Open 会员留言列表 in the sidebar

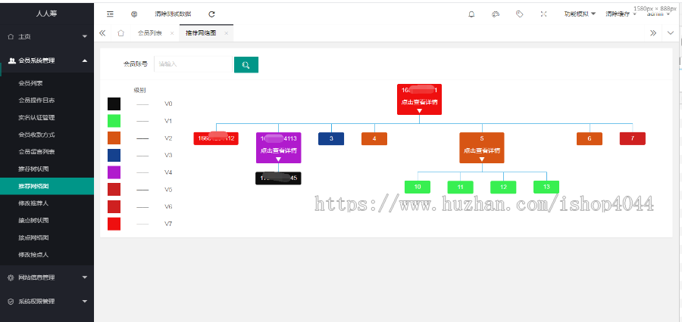point(36,152)
